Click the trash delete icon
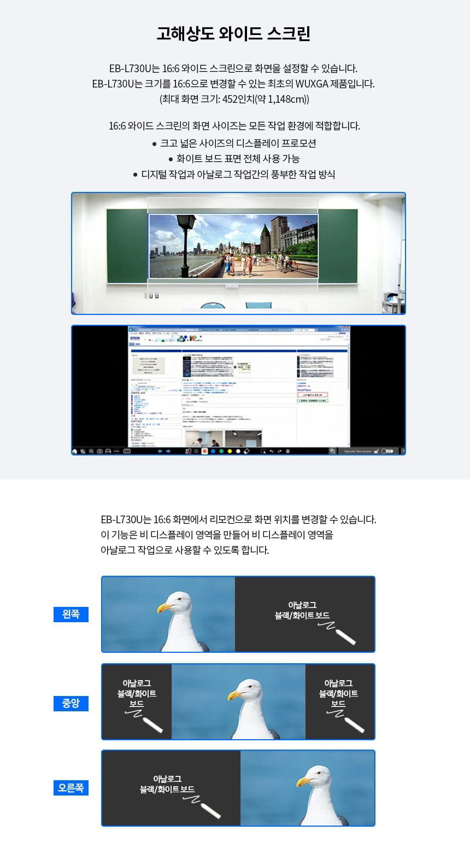 [288, 451]
